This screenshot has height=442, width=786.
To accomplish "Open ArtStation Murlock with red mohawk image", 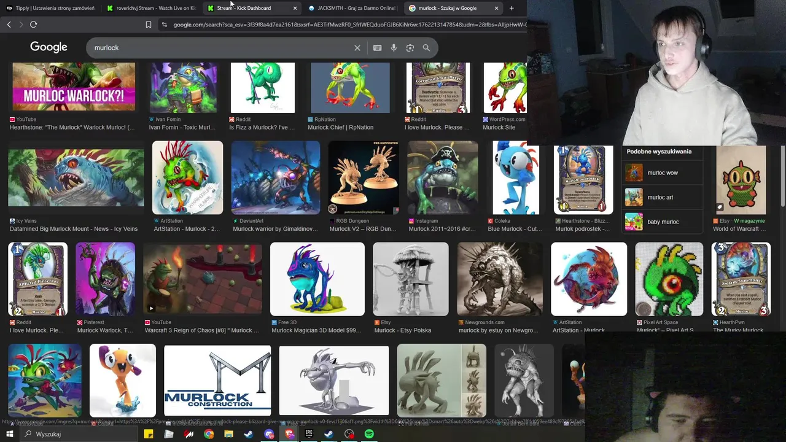I will pyautogui.click(x=187, y=177).
